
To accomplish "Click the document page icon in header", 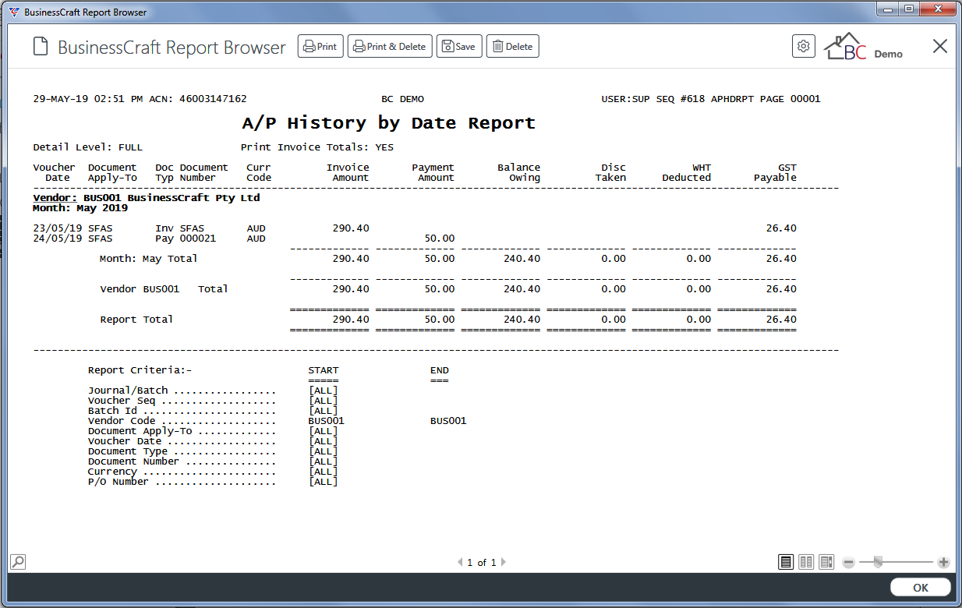I will point(41,47).
